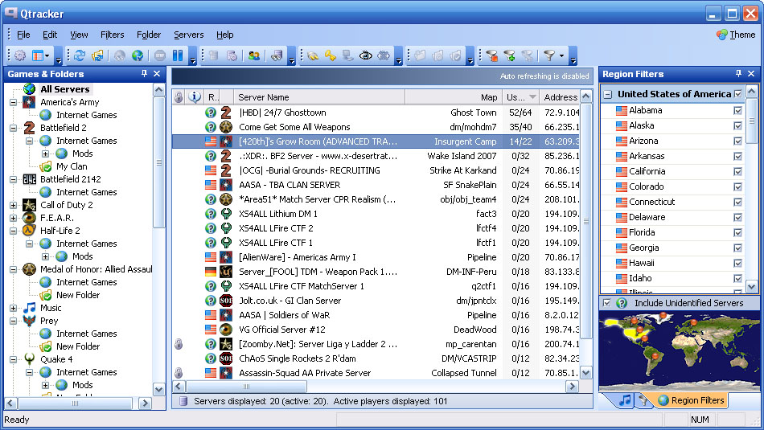Click the refresh servers toolbar icon
Screen dimensions: 764x430
pyautogui.click(x=80, y=55)
